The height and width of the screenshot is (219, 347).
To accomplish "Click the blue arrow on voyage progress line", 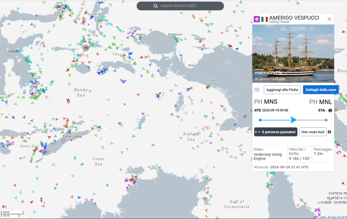I will click(293, 120).
